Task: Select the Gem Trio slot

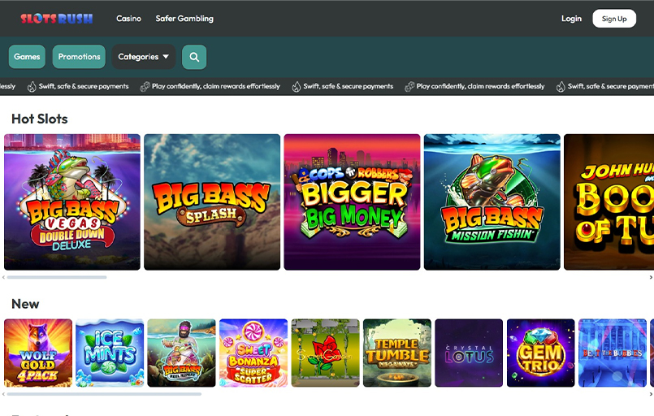Action: pyautogui.click(x=540, y=353)
